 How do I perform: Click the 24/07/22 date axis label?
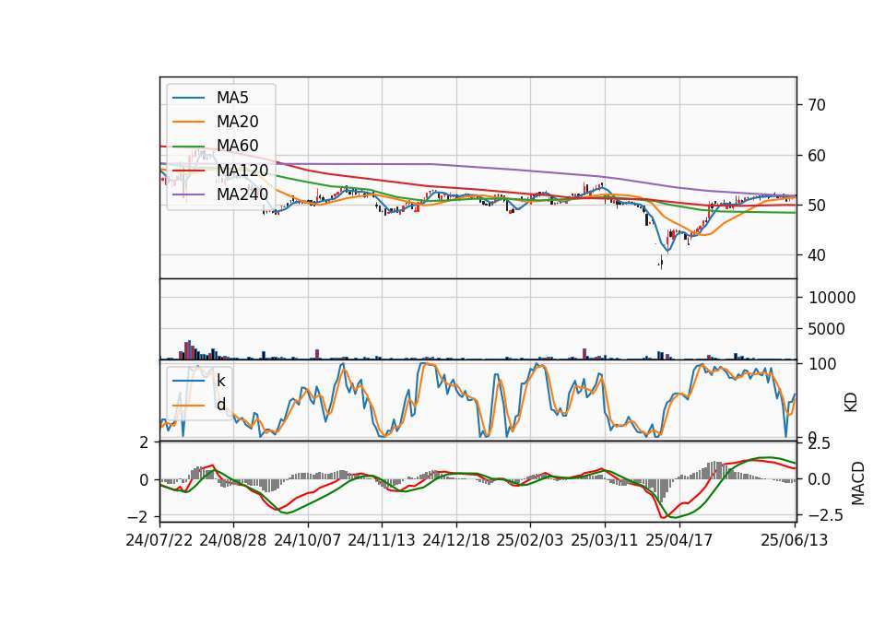[x=159, y=540]
